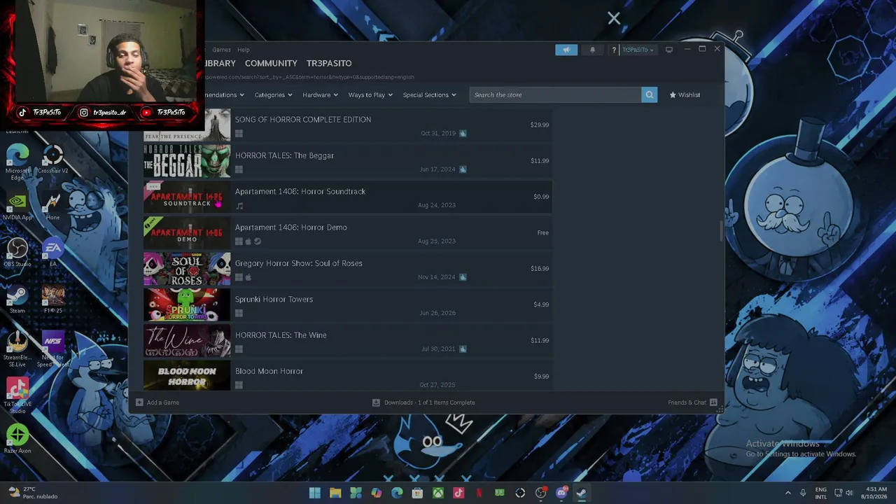Open OBS Studio desktop shortcut
Image resolution: width=896 pixels, height=504 pixels.
pyautogui.click(x=17, y=253)
